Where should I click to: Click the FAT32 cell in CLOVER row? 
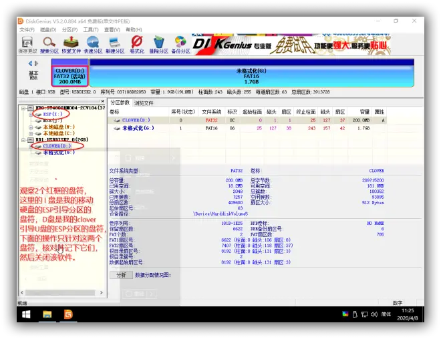[211, 120]
